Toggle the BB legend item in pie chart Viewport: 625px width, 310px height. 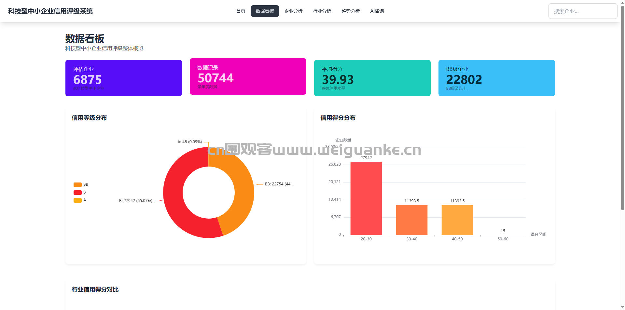tap(81, 184)
